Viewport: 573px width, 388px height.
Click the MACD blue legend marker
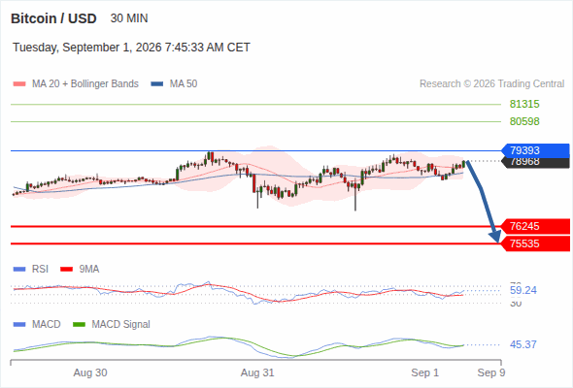[19, 325]
